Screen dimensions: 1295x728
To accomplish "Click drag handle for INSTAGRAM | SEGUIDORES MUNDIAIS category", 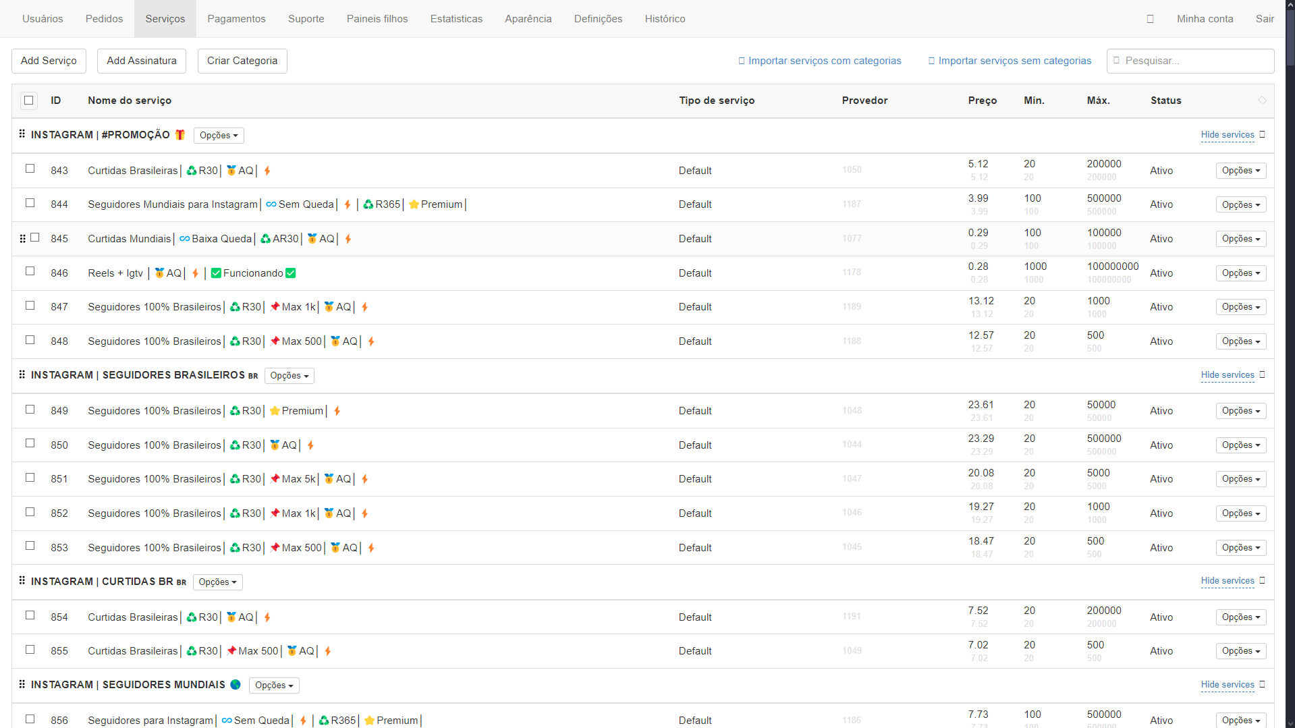I will coord(22,684).
